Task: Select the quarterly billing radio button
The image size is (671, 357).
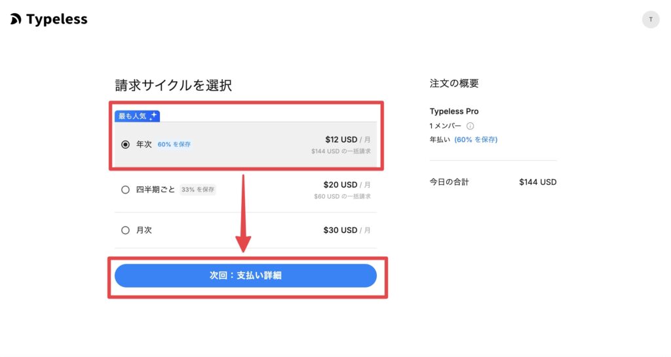Action: [126, 190]
